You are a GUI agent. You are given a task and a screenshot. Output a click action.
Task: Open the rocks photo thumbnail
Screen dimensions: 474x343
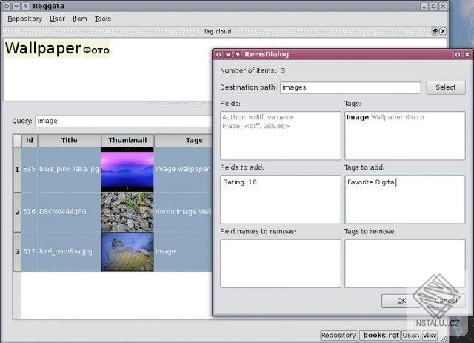point(127,212)
